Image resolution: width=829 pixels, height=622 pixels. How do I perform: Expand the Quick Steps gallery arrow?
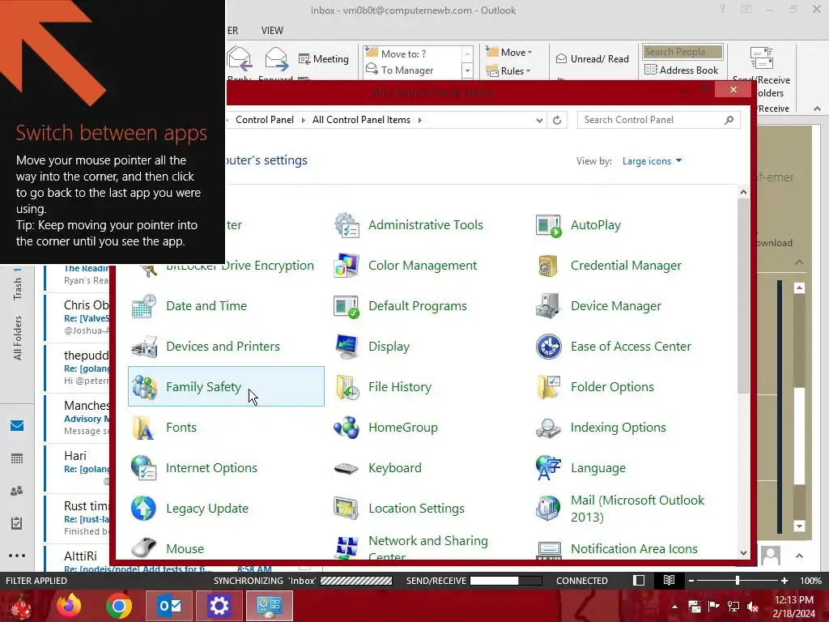pos(467,70)
